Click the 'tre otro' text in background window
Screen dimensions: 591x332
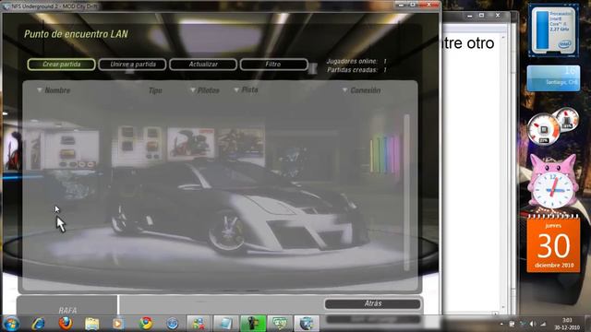point(468,43)
